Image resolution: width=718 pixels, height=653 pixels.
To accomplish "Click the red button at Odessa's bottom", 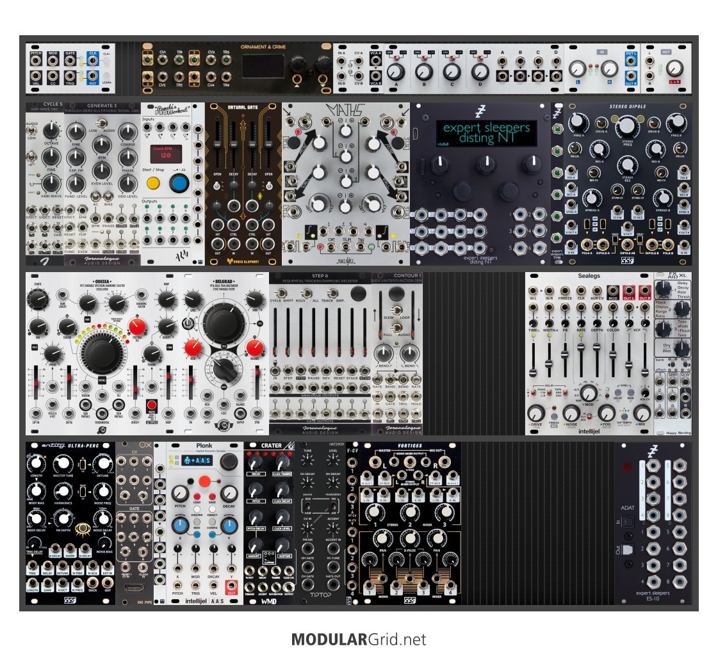I will coord(152,405).
